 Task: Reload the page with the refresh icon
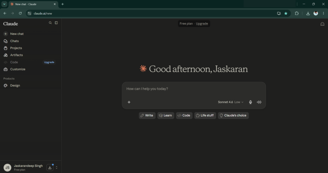point(20,13)
